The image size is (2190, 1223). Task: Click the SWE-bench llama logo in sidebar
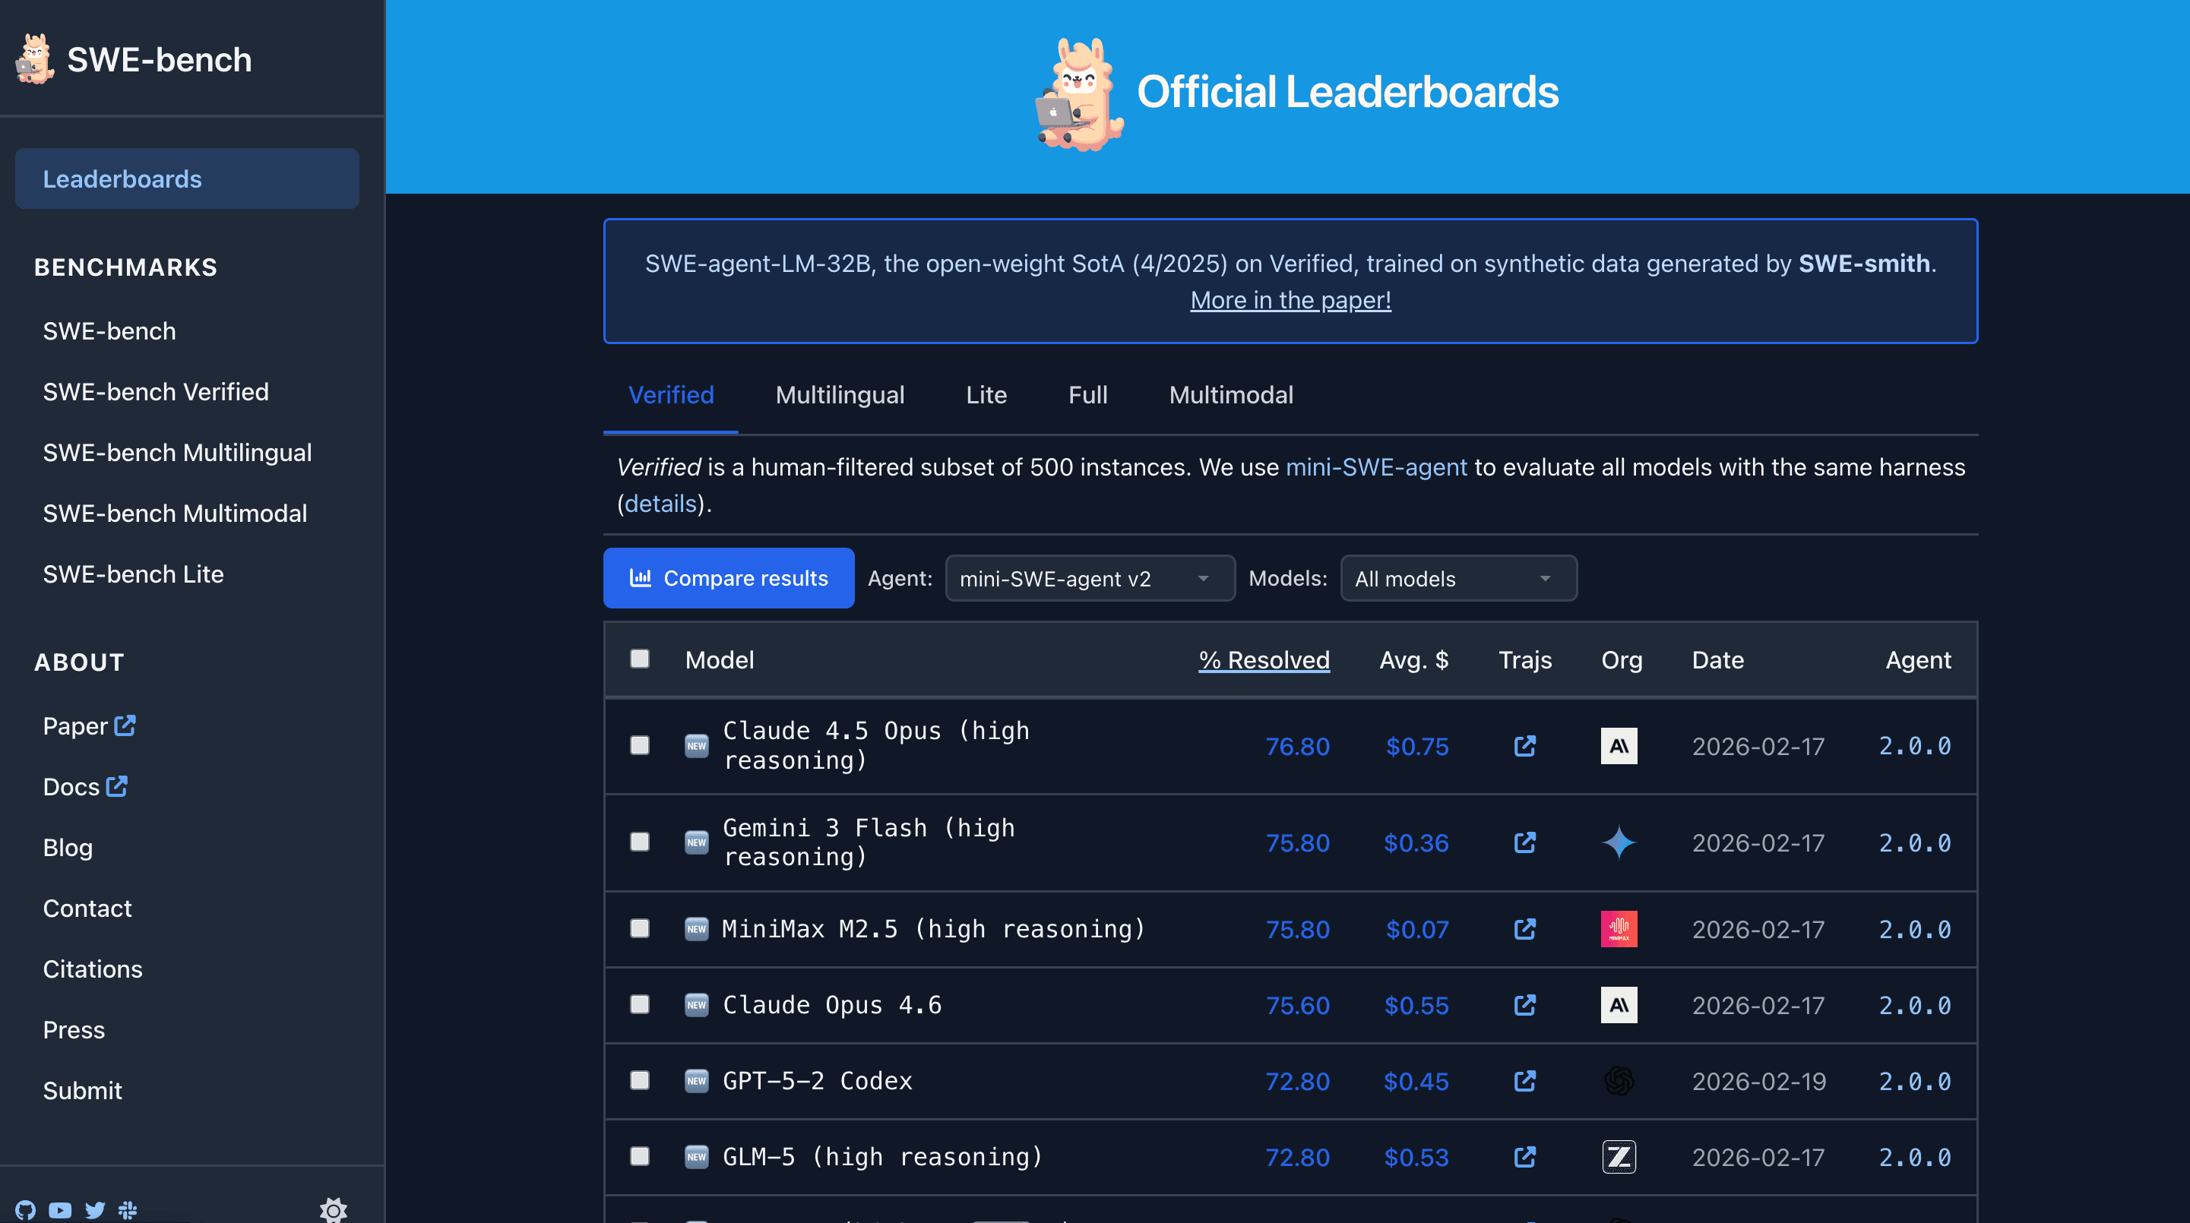(x=35, y=58)
